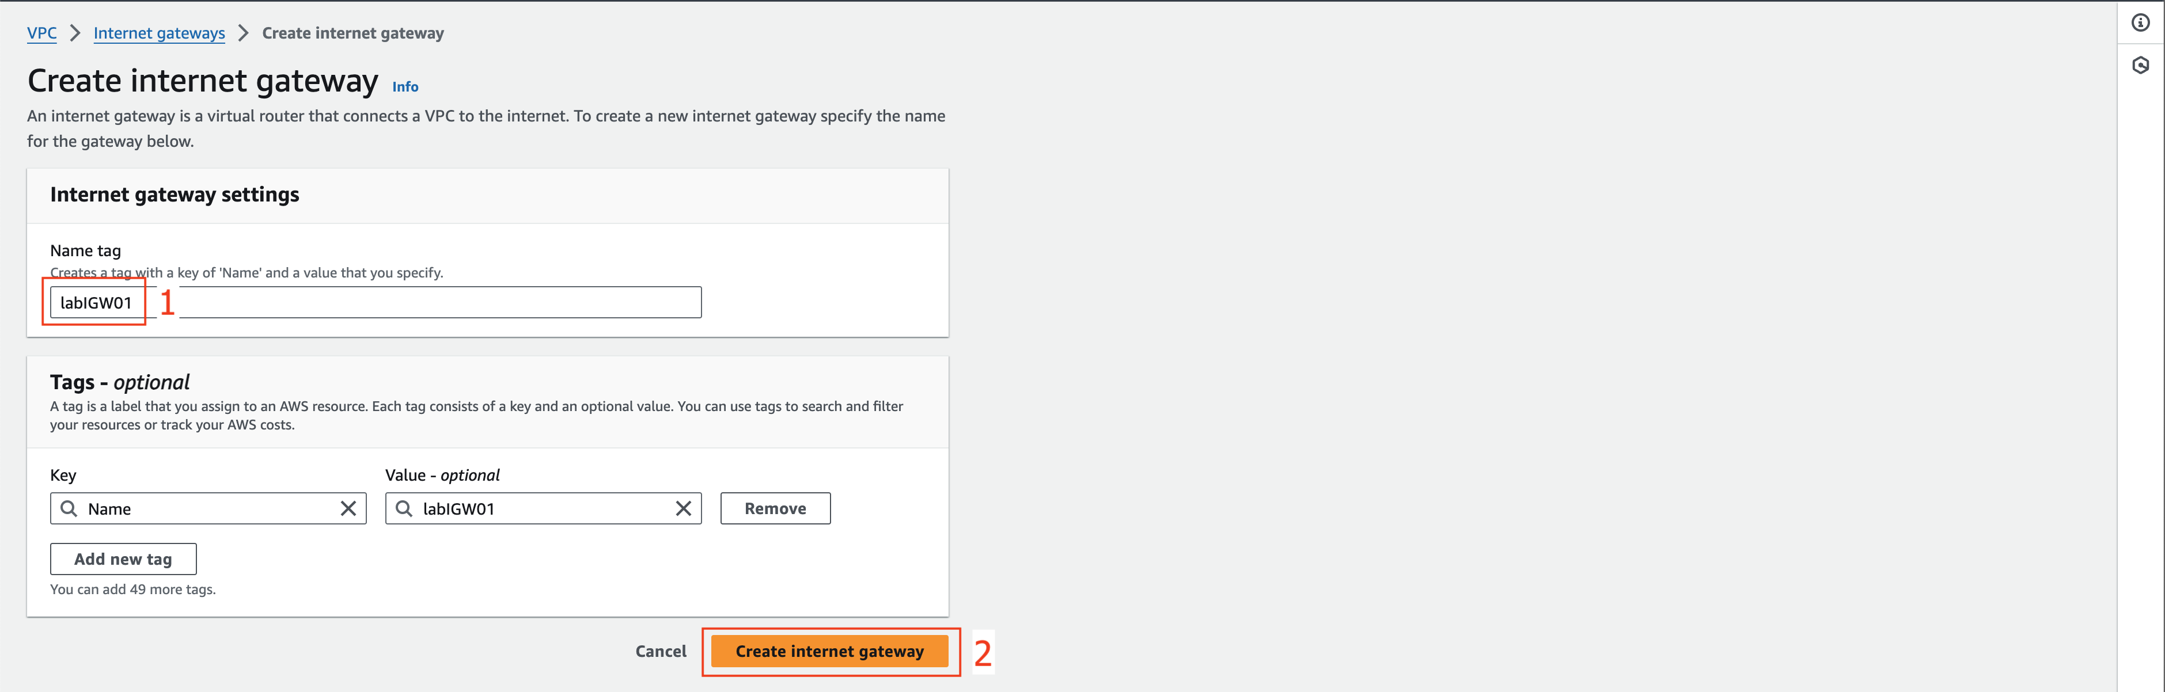Click the search icon in Value field
Viewport: 2165px width, 692px height.
(404, 508)
